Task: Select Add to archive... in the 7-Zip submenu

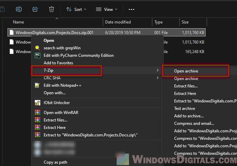Action: (189, 116)
